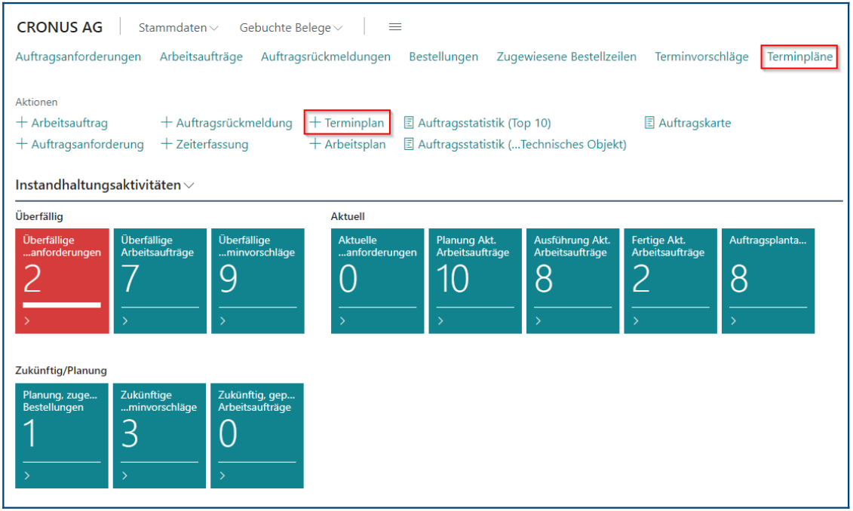Open the Terminpläne navigation item
The image size is (853, 511).
pyautogui.click(x=799, y=57)
